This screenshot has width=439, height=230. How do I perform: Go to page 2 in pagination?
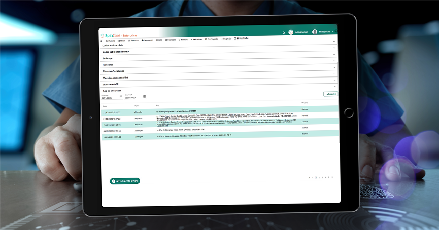point(319,177)
